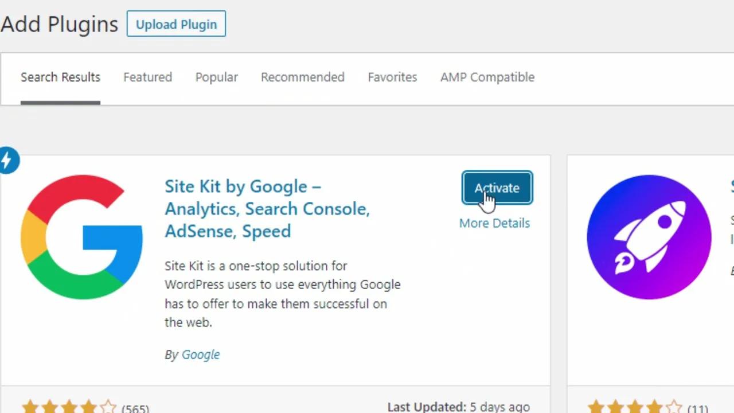Click the purple rocket plugin logo
This screenshot has height=413, width=734.
point(649,236)
